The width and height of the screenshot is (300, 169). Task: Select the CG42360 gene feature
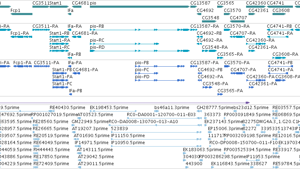coord(256,7)
